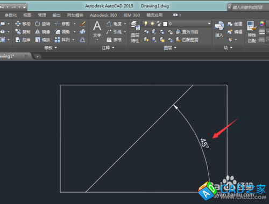269x204 pixels.
Task: Choose the Copy (复制) tool
Action: click(23, 32)
